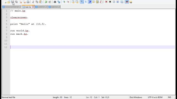Select the main.ks tab
The height and width of the screenshot is (99, 177).
tap(28, 7)
